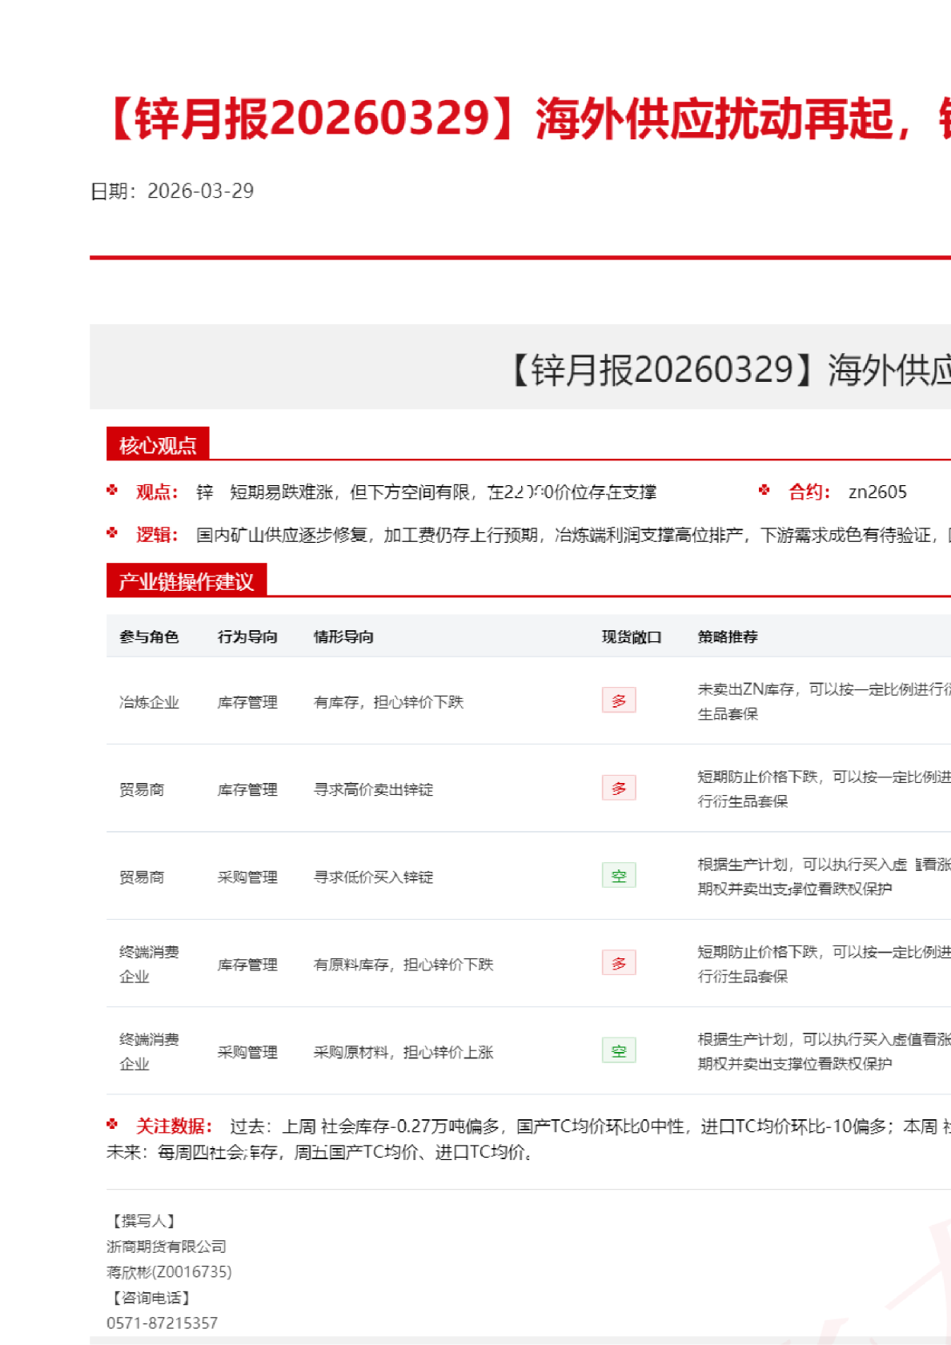This screenshot has height=1345, width=951.
Task: Click the red bullet icon beside 观点
Action: pos(112,490)
